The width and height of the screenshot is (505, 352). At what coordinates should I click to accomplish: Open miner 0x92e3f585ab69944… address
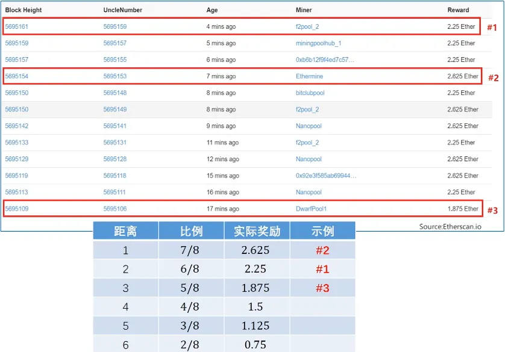click(326, 176)
